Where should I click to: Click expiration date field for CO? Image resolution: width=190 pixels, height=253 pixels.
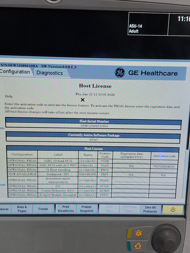point(130,186)
